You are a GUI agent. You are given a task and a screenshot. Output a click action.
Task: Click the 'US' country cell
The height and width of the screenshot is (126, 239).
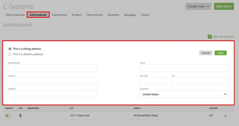coord(211,116)
